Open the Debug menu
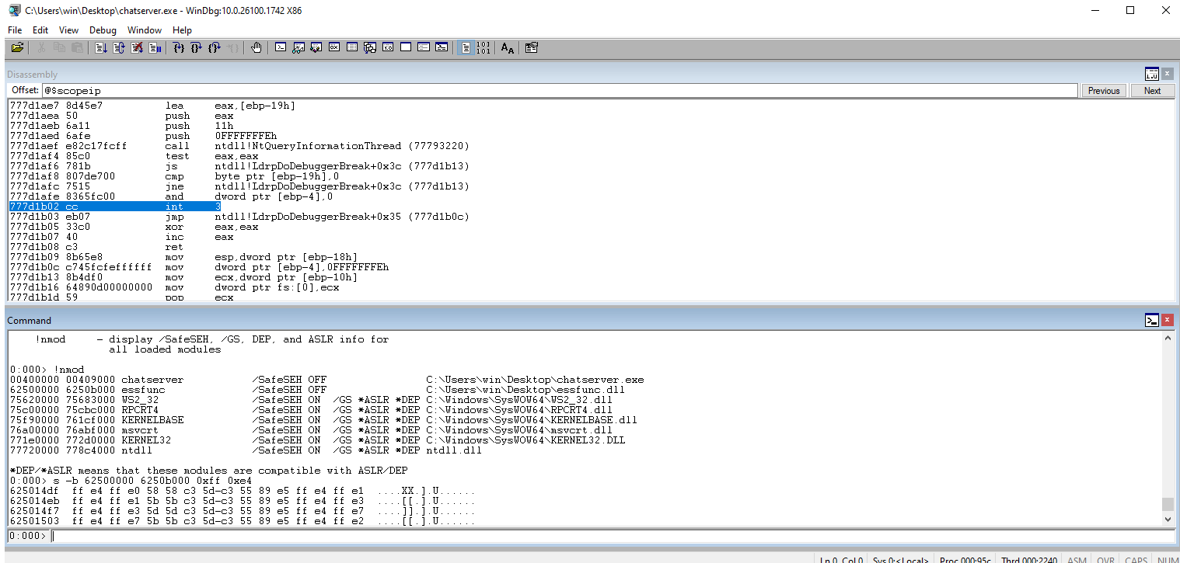Screen dimensions: 1180x563 click(x=103, y=30)
